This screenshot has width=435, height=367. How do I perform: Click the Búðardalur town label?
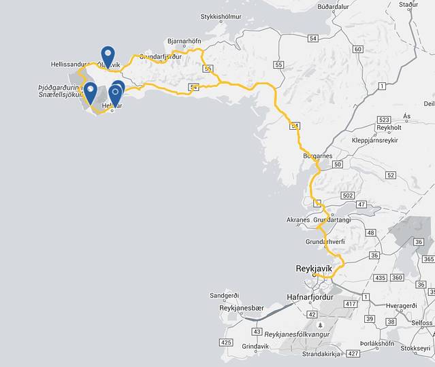pos(333,7)
